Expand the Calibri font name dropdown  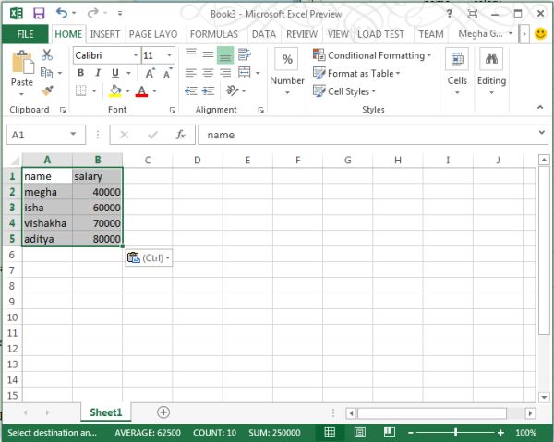click(133, 55)
